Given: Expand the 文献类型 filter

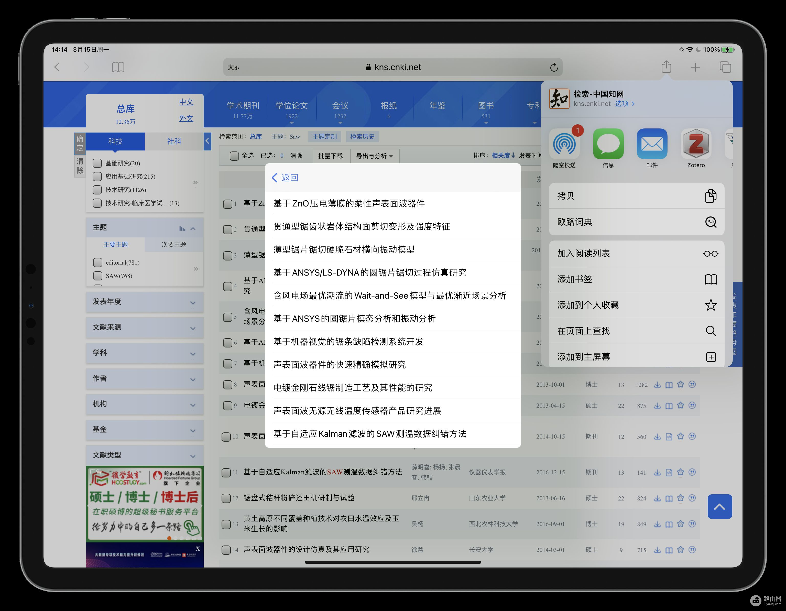Looking at the screenshot, I should coord(145,455).
